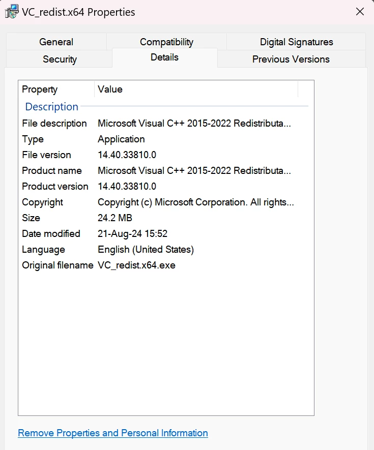Select the Copyright property label
This screenshot has width=374, height=450.
coord(43,202)
